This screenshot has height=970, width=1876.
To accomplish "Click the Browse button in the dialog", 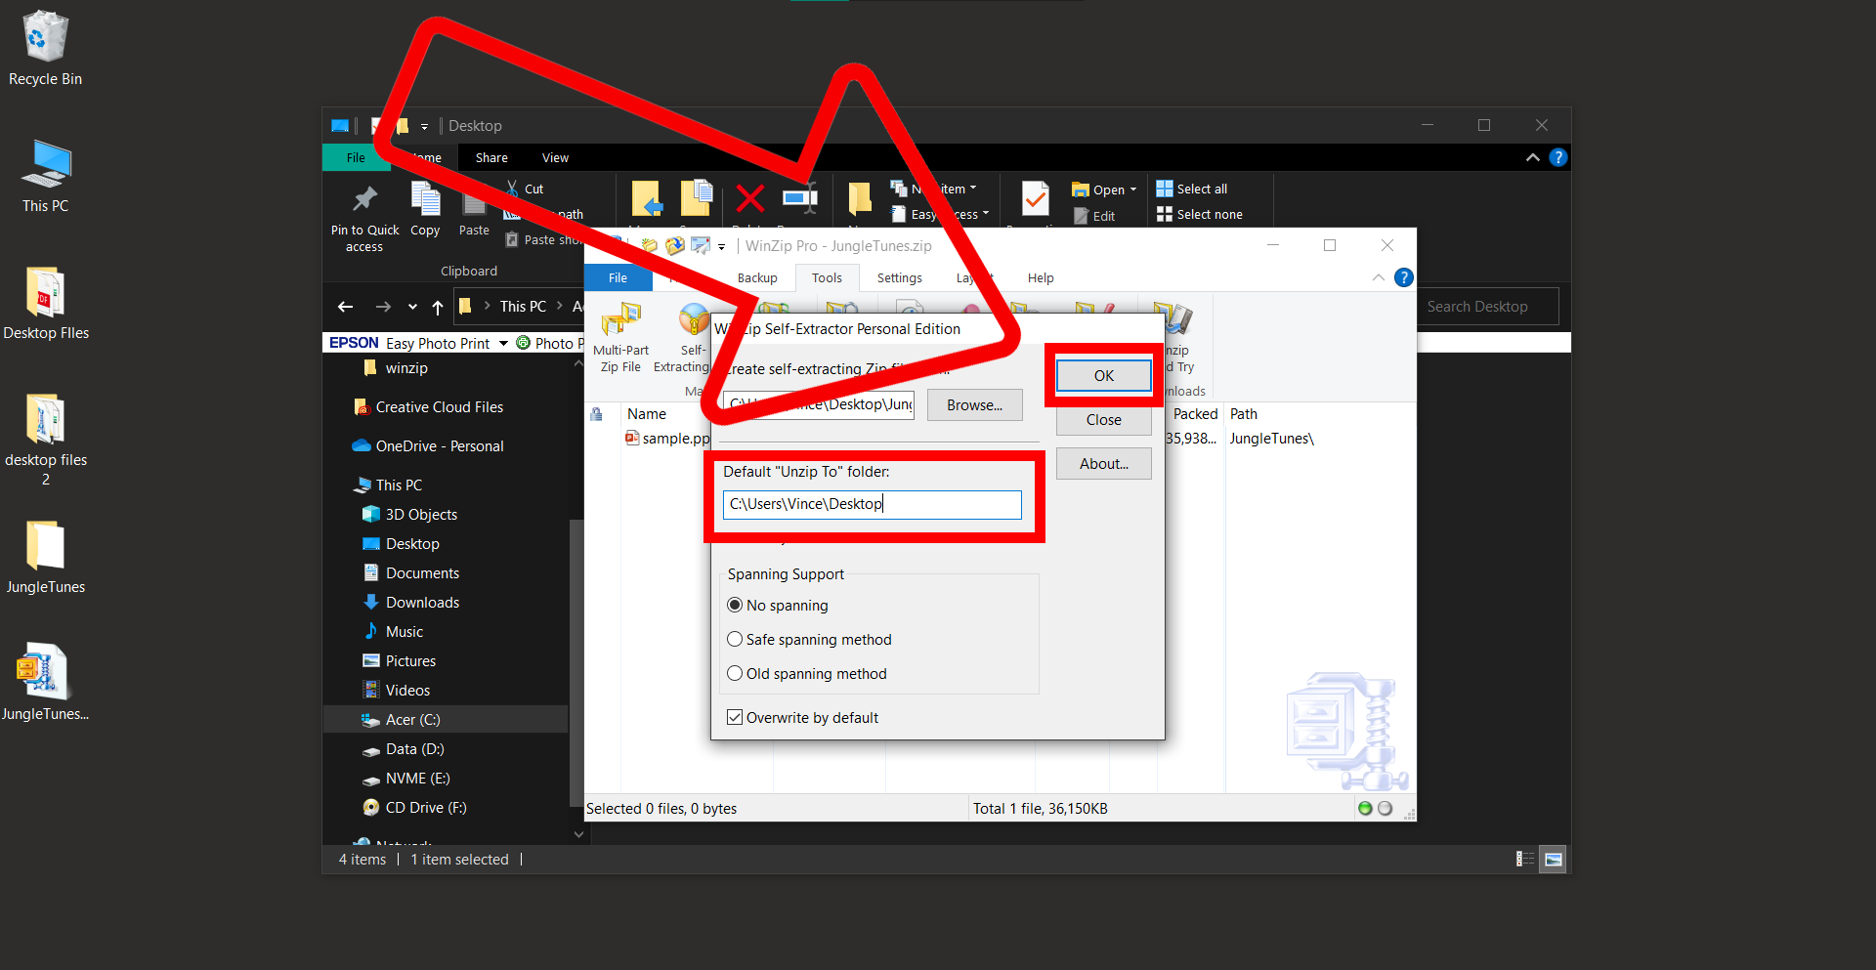I will click(973, 404).
